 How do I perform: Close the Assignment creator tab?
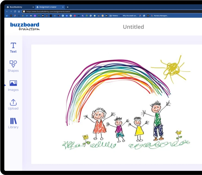click(63, 7)
